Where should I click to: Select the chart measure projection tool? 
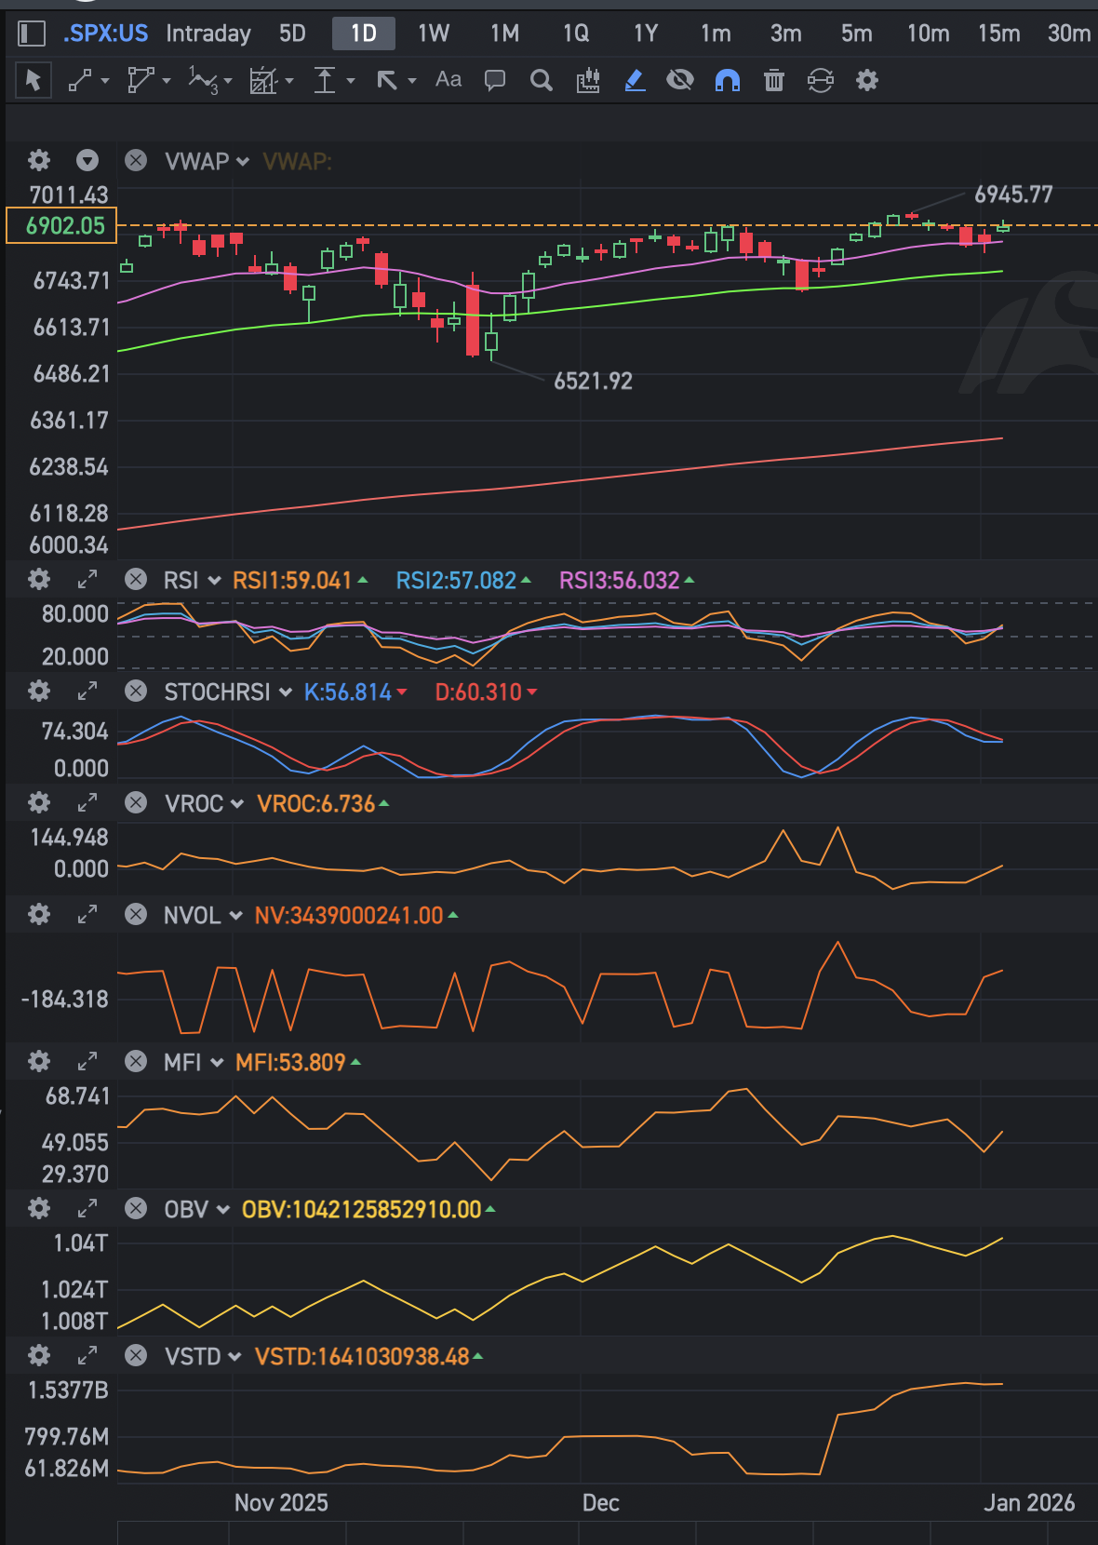pos(264,81)
